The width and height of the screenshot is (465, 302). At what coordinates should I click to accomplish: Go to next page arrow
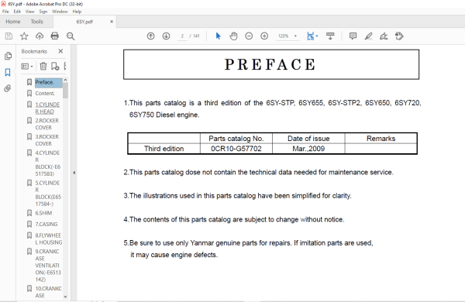point(166,36)
